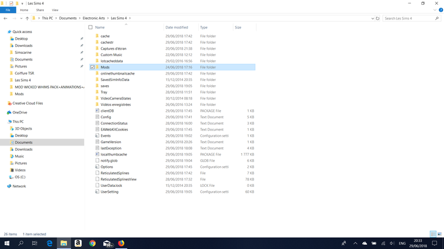Sort by the Name column header
Image resolution: width=444 pixels, height=249 pixels.
tap(100, 27)
